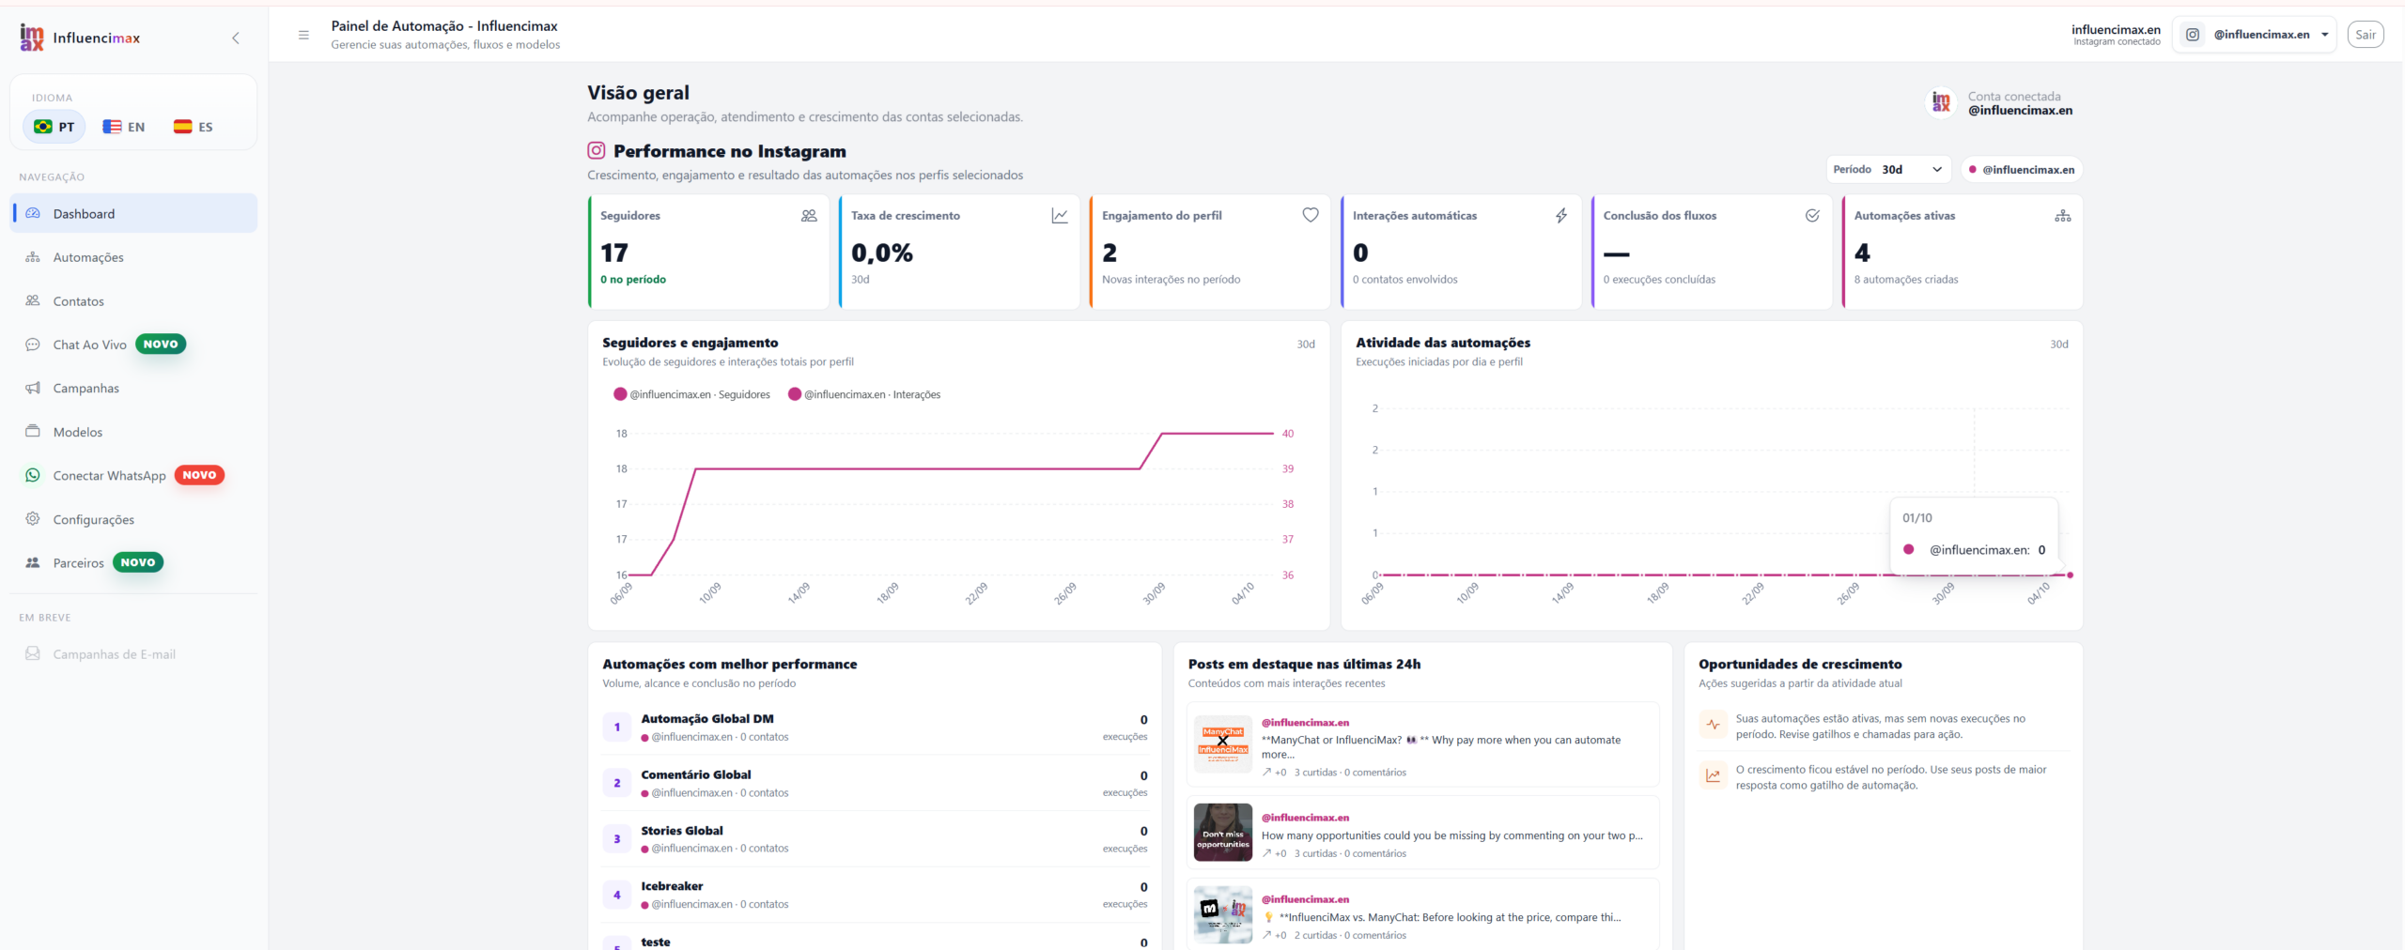
Task: Click the connected account avatar near Conta conectada
Action: (x=1941, y=102)
